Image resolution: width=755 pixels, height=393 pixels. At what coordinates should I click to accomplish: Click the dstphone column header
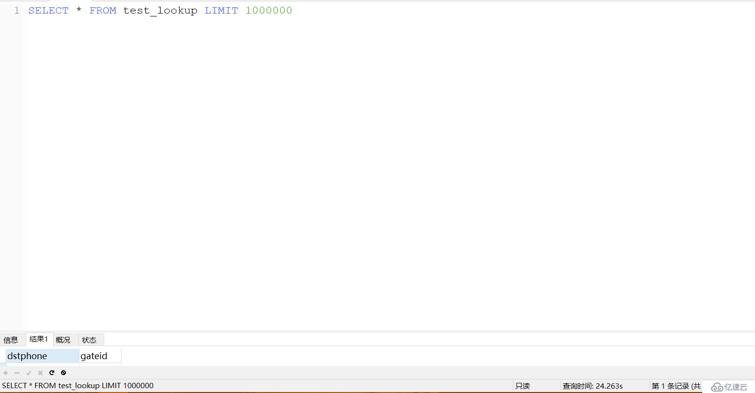(43, 356)
